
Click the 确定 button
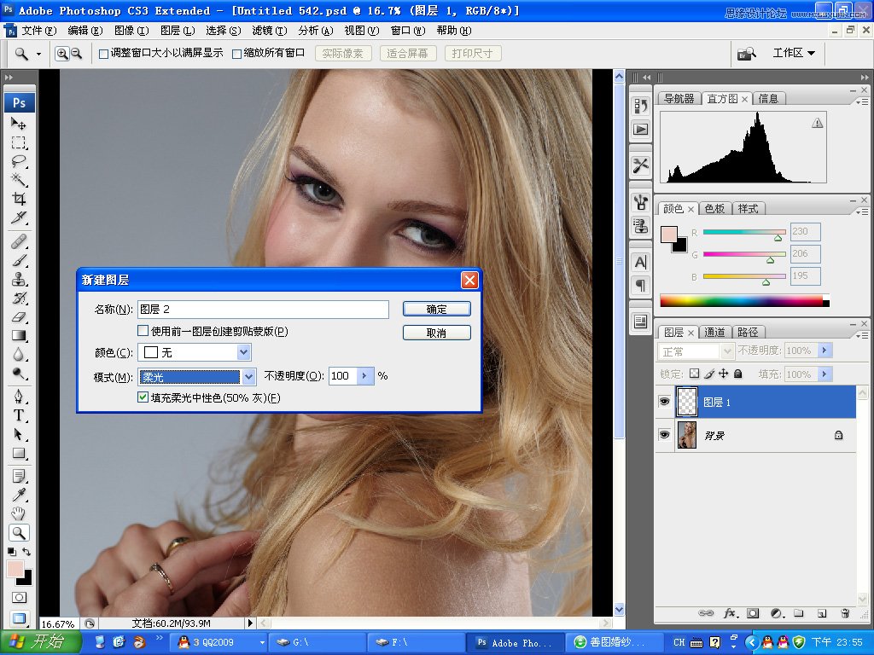[x=436, y=309]
